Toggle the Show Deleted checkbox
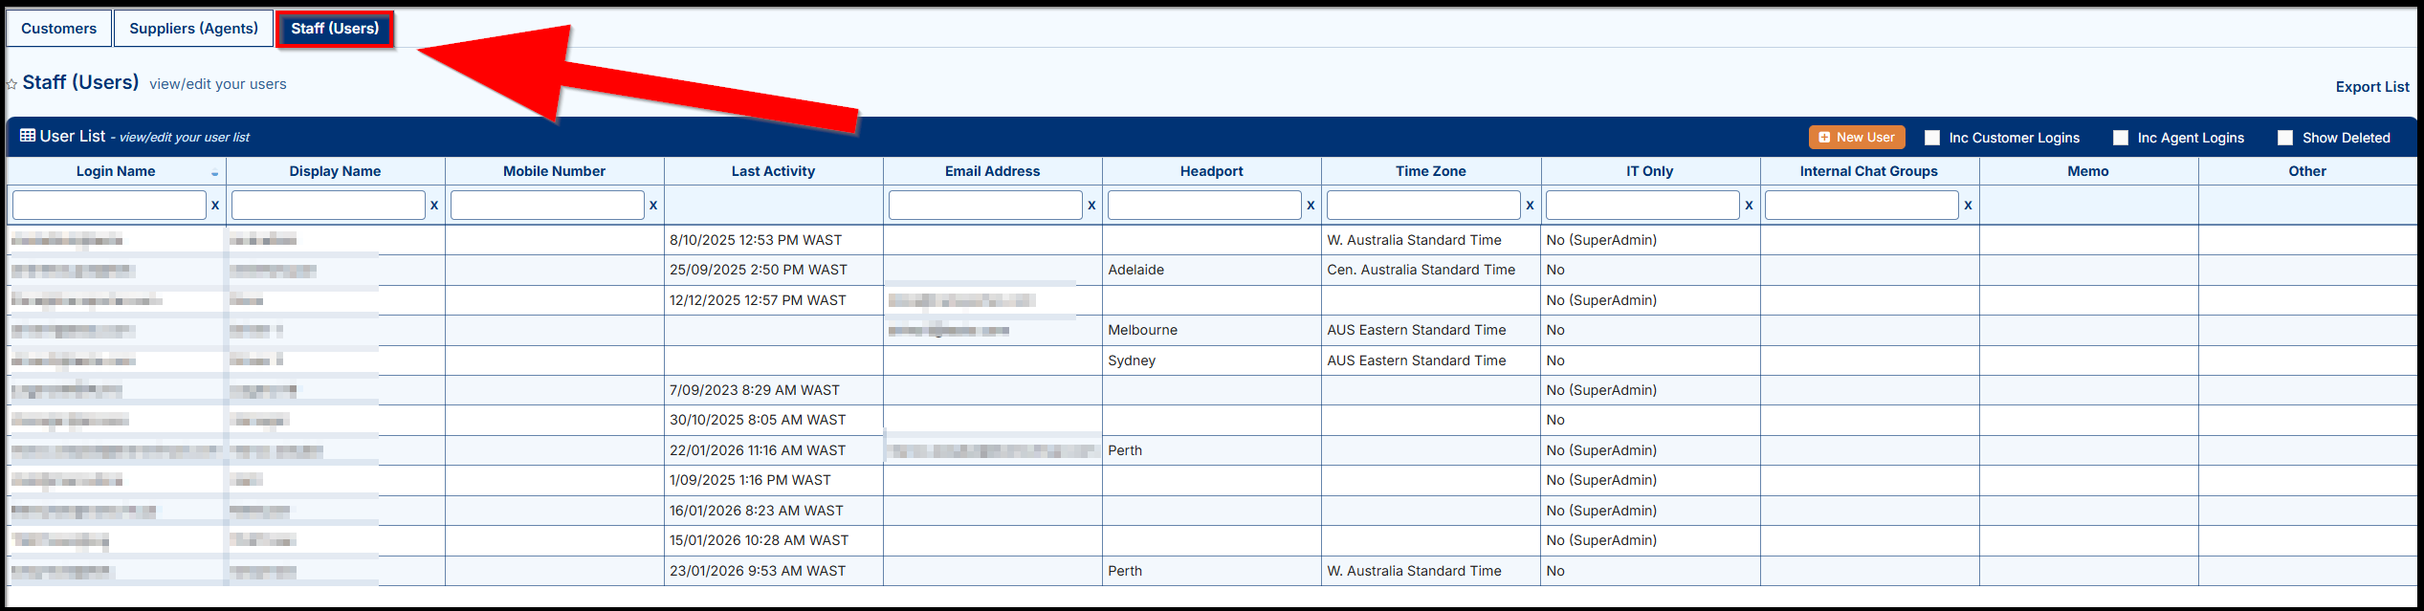Viewport: 2424px width, 611px height. 2285,138
